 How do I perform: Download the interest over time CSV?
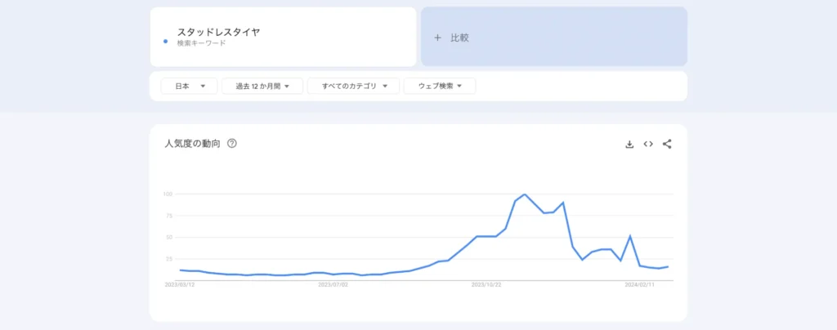click(x=629, y=144)
